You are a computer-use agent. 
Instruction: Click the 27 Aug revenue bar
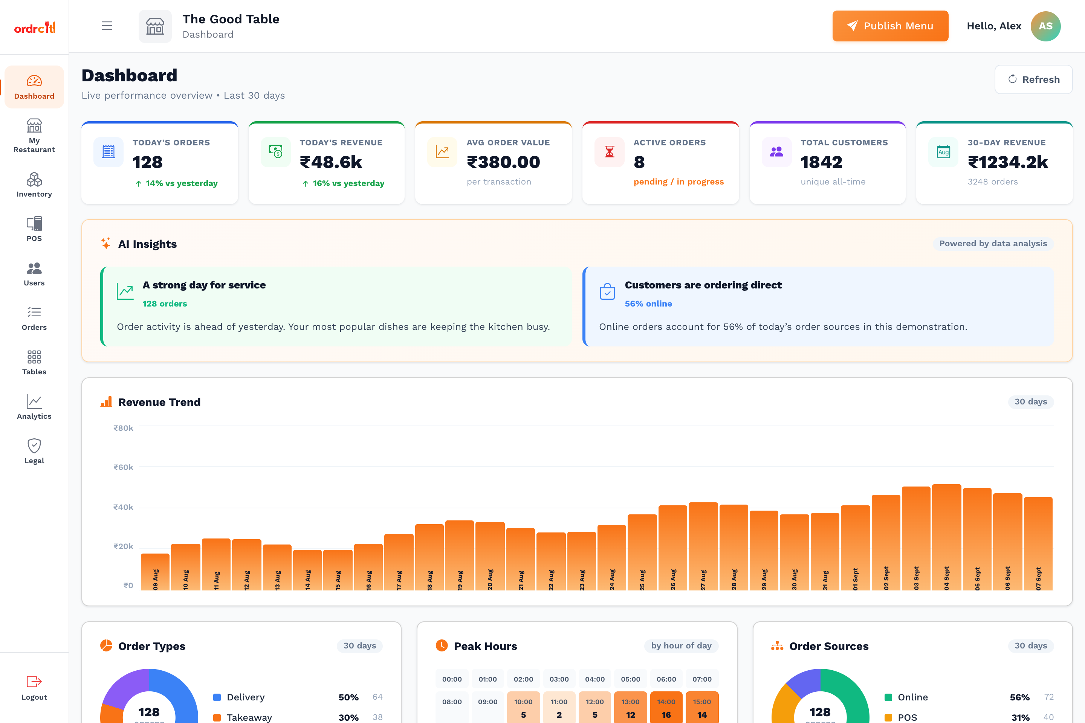pyautogui.click(x=703, y=546)
